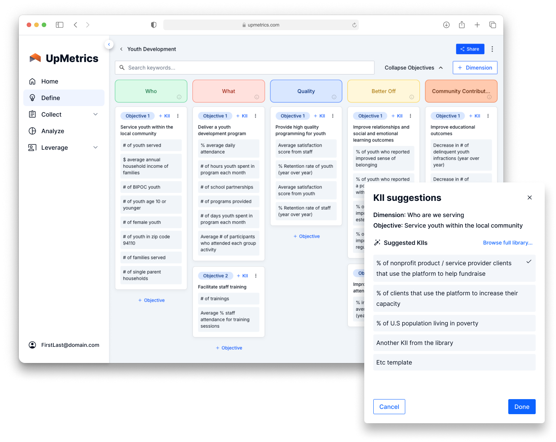This screenshot has width=556, height=442.
Task: Open the Define section via lightbulb icon
Action: click(32, 98)
